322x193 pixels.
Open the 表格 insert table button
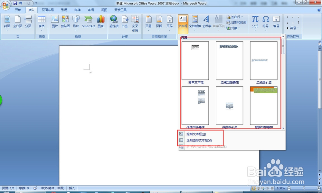(42, 23)
